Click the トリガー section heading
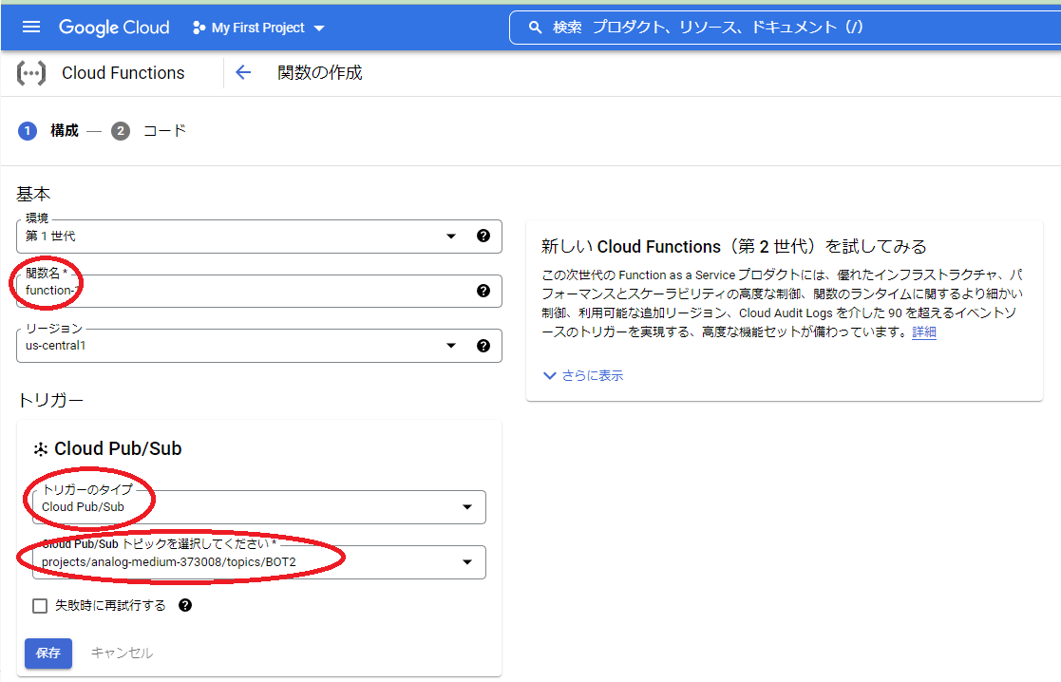 (x=50, y=401)
